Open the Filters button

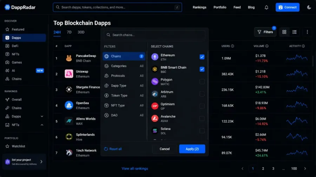265,32
